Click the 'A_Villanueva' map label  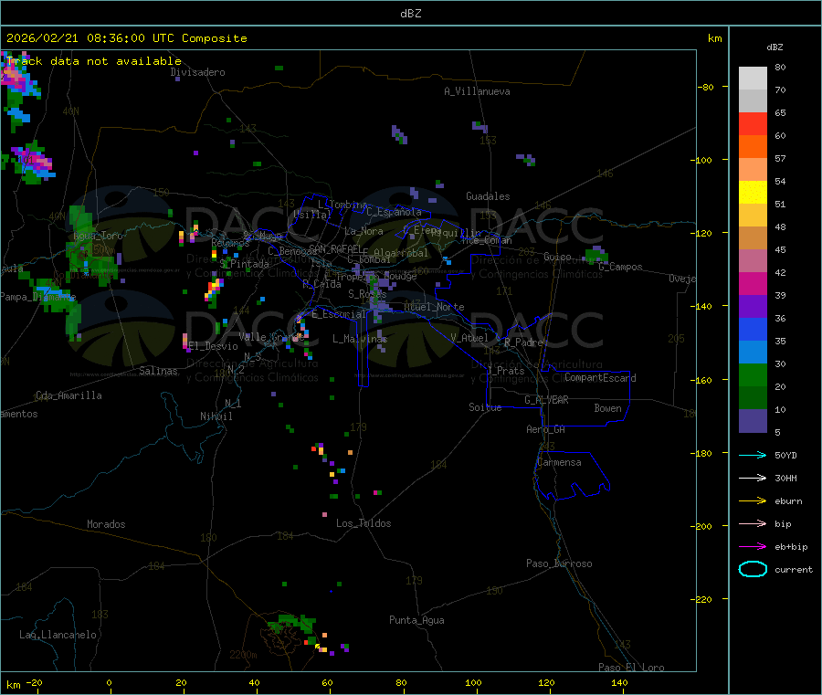[x=477, y=91]
